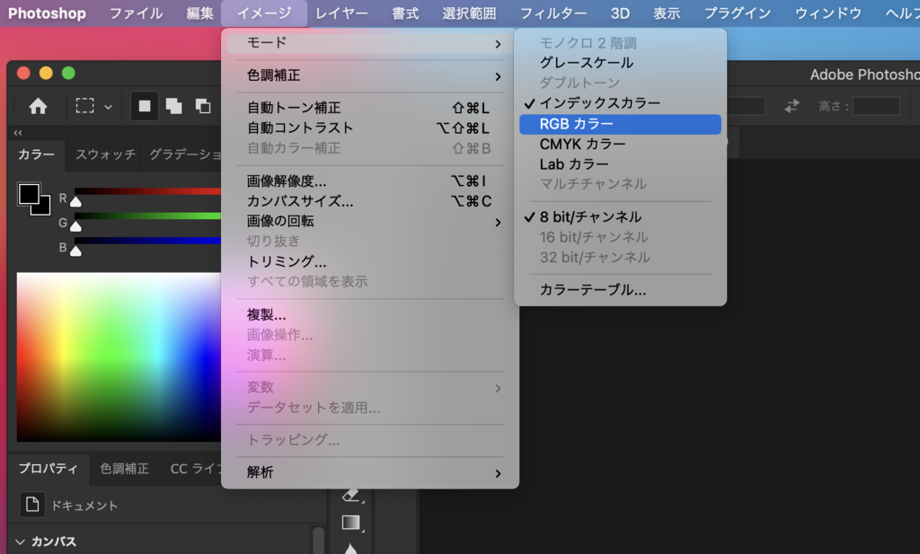
Task: Open the モード submenu
Action: click(369, 43)
